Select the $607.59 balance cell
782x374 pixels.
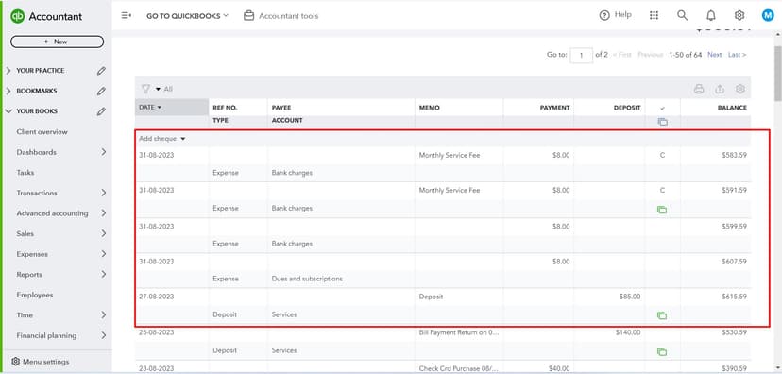(x=734, y=262)
